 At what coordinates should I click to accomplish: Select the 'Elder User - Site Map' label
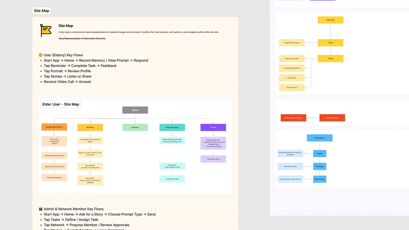point(61,104)
